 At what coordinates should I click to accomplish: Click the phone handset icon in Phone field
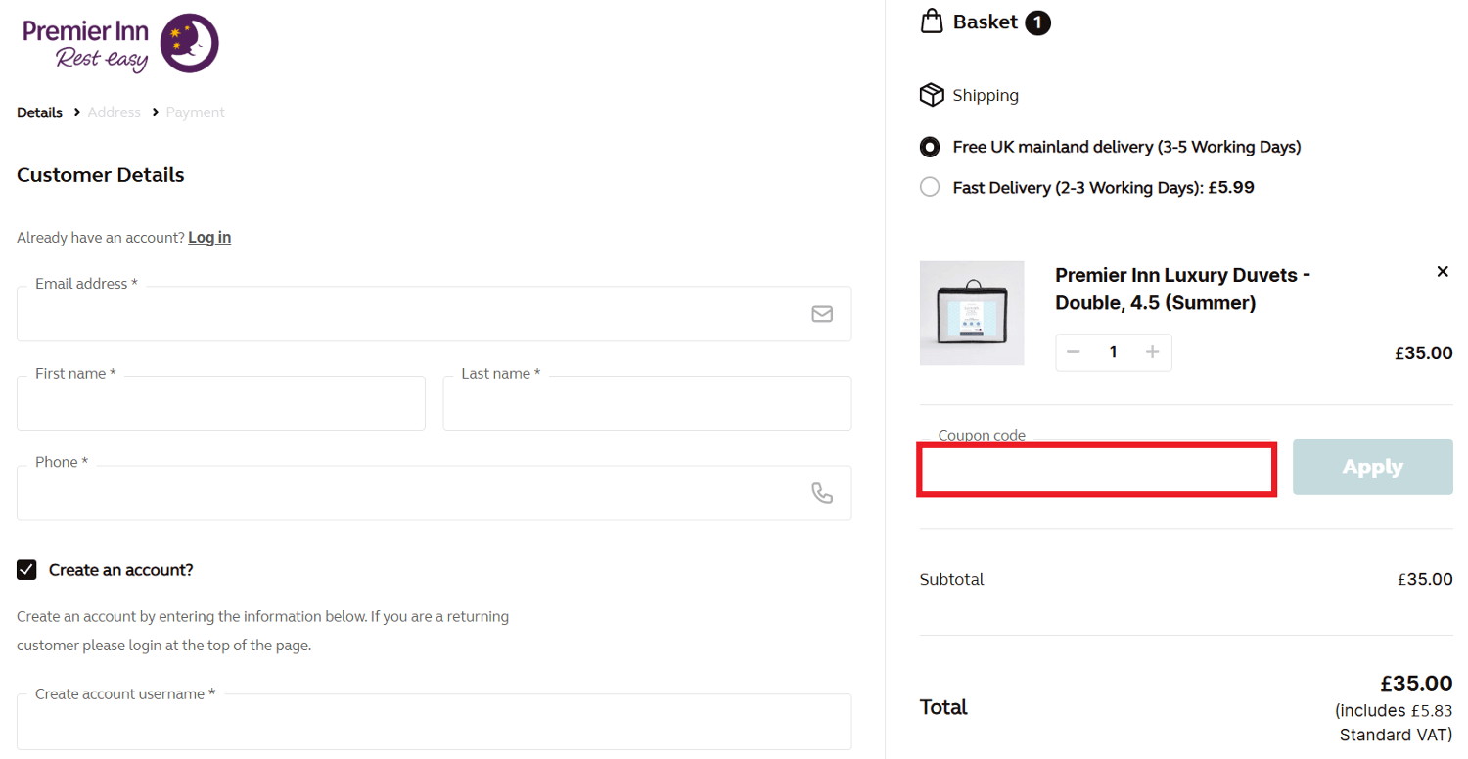pos(822,493)
